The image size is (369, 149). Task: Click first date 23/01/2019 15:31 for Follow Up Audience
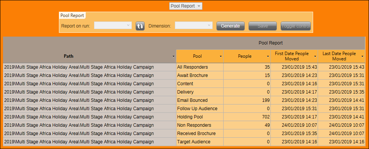[294, 109]
